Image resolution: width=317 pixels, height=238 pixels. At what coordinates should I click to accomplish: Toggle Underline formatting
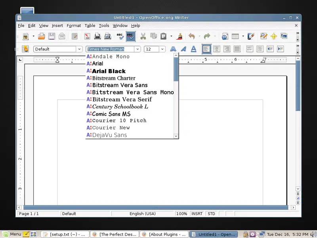(194, 49)
